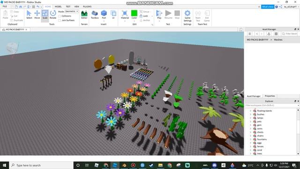Click the Play test icon
Screen dimensions: 300x169
[159, 14]
